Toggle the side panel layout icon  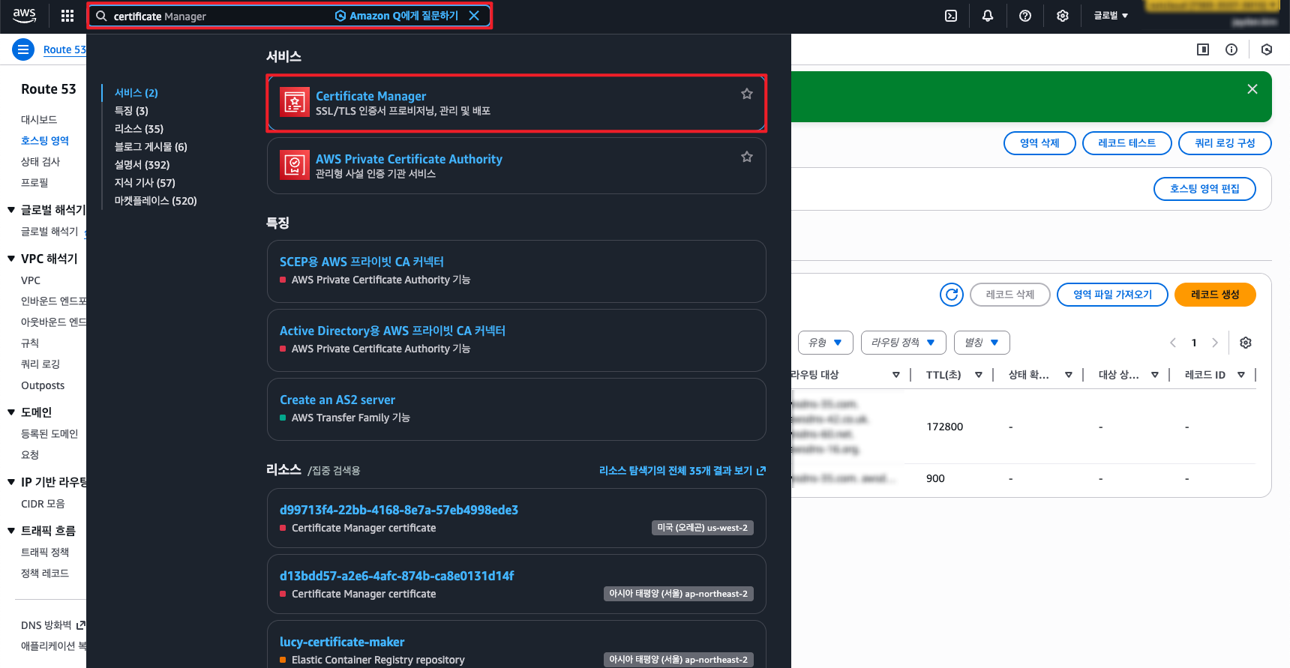pyautogui.click(x=1203, y=49)
